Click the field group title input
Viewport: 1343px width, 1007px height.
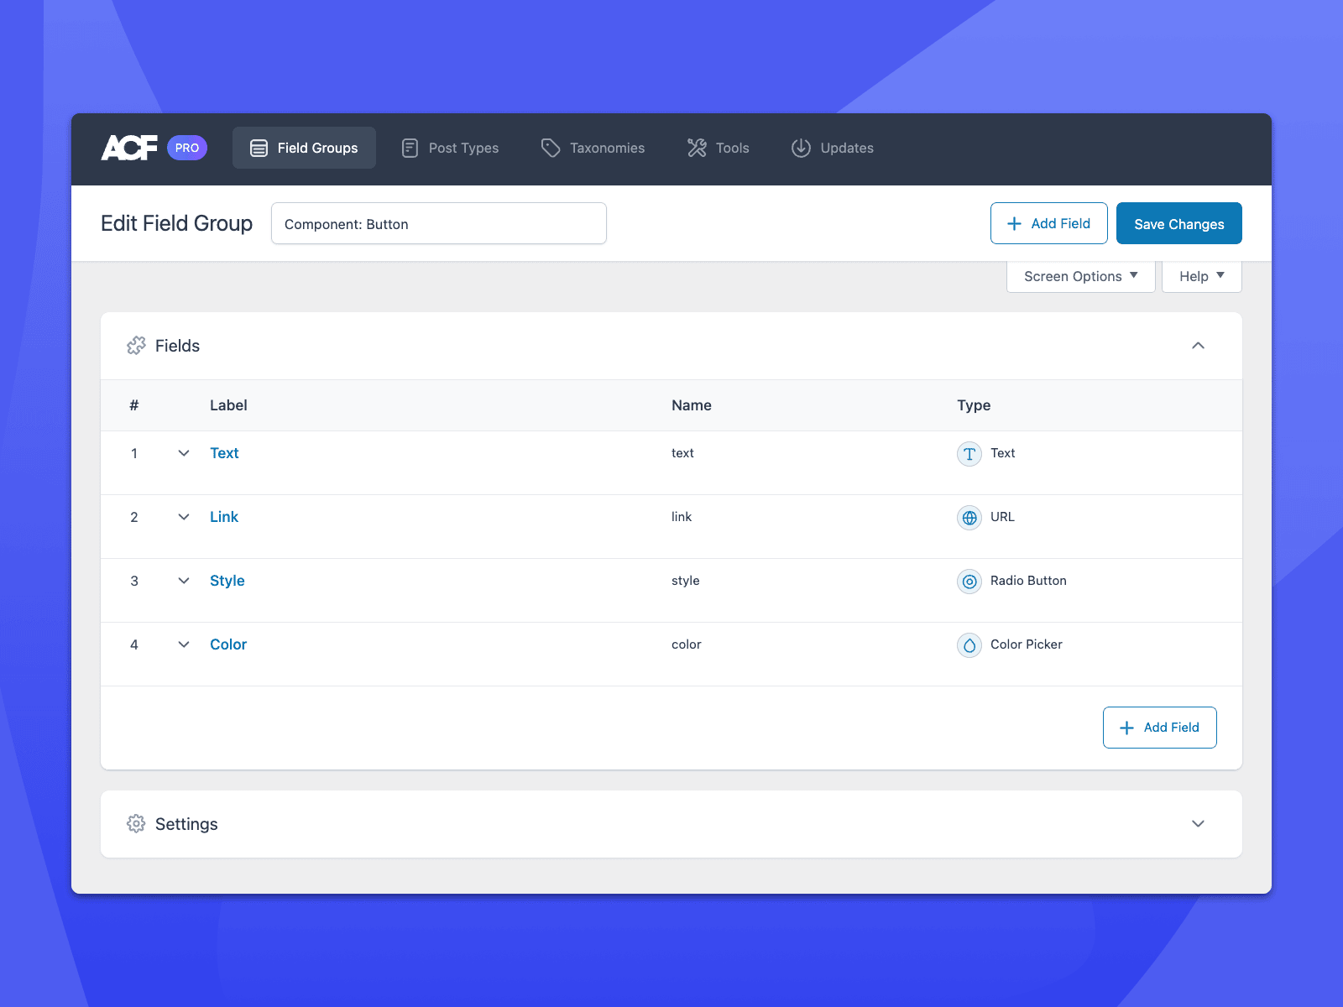pos(438,224)
